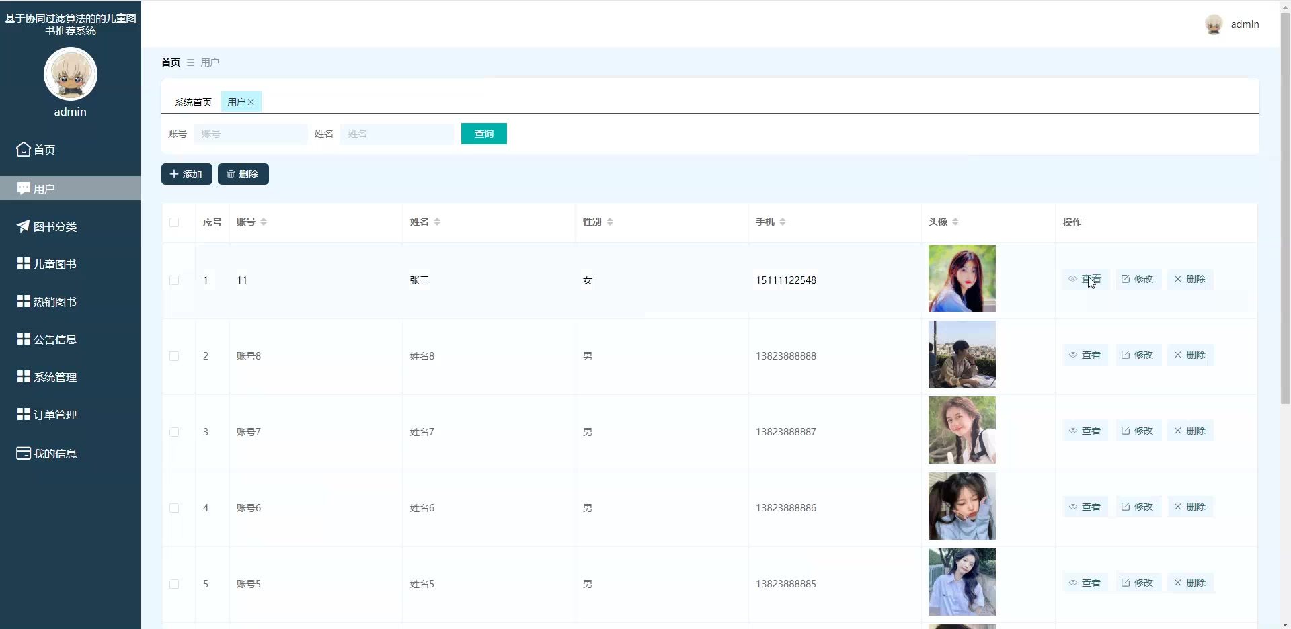This screenshot has height=629, width=1291.
Task: Click the 姓名 search input field
Action: point(397,134)
